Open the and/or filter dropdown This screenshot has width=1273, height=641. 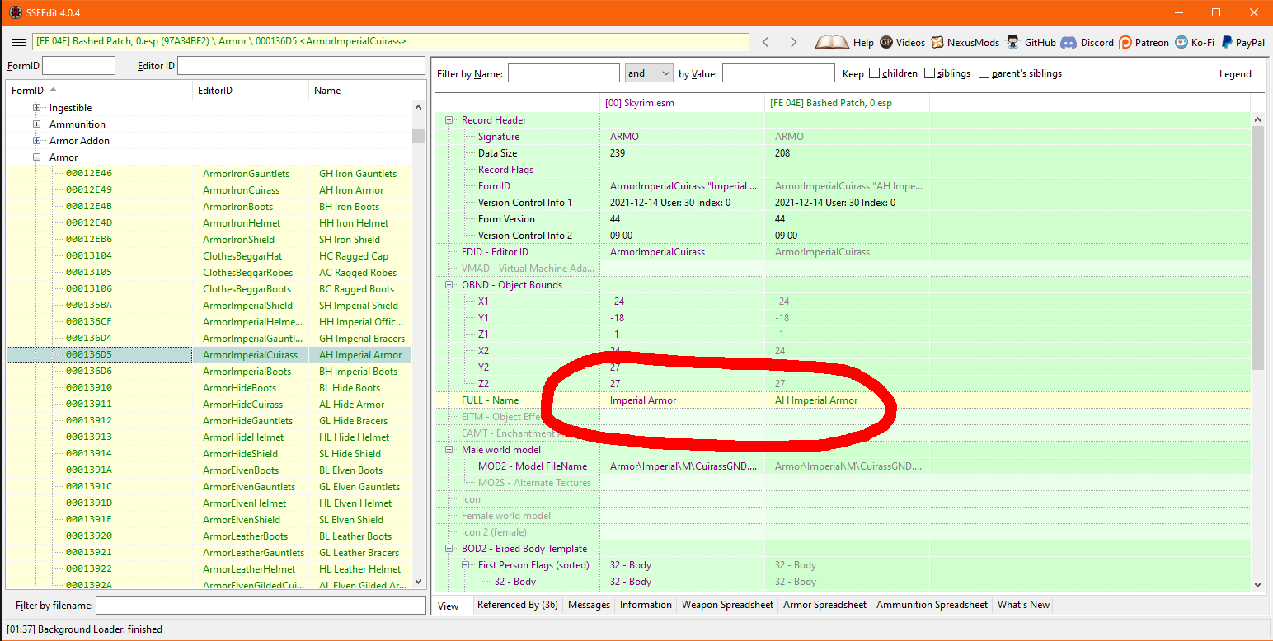[x=649, y=73]
